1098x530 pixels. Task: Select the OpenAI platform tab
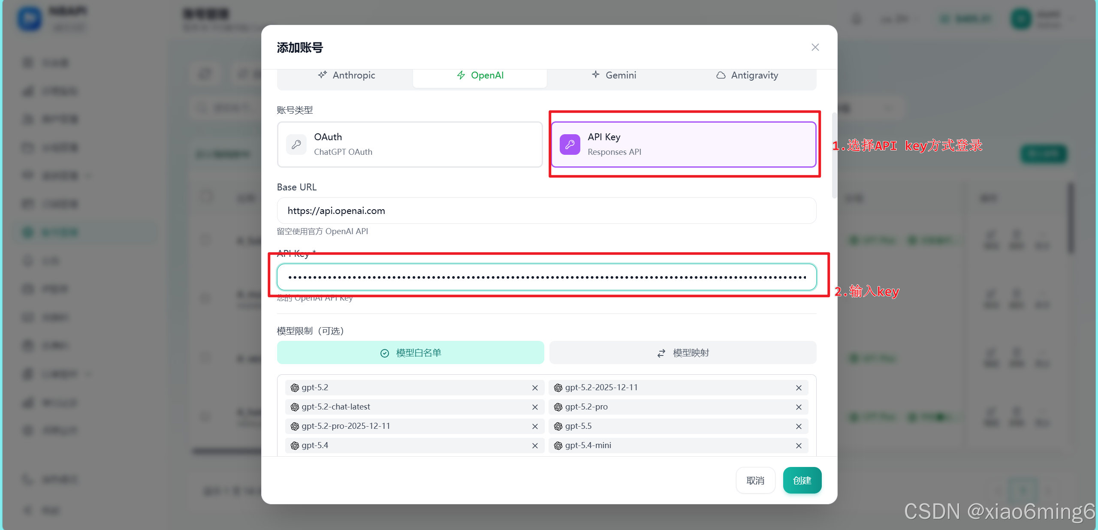click(x=480, y=75)
